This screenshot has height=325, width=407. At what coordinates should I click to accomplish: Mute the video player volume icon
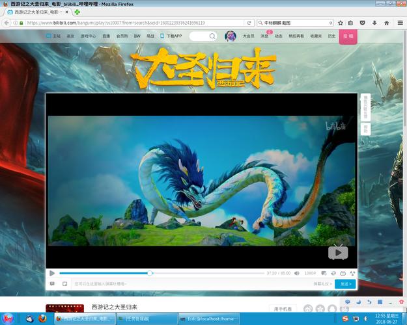(x=297, y=273)
